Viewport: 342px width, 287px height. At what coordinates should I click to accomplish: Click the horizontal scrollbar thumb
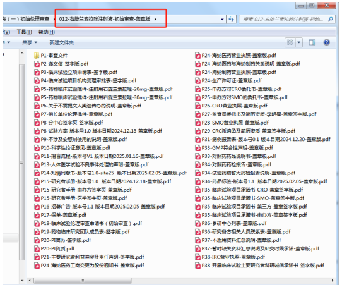point(83,280)
